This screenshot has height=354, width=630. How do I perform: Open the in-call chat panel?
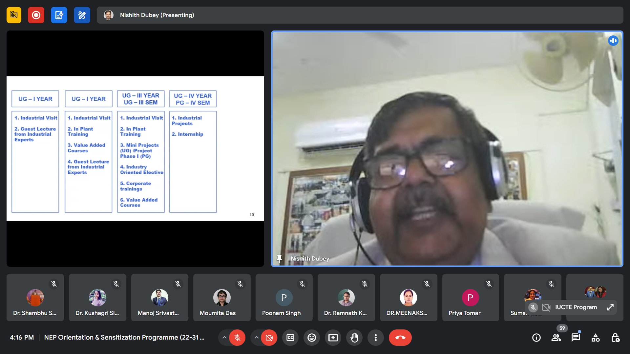(576, 338)
